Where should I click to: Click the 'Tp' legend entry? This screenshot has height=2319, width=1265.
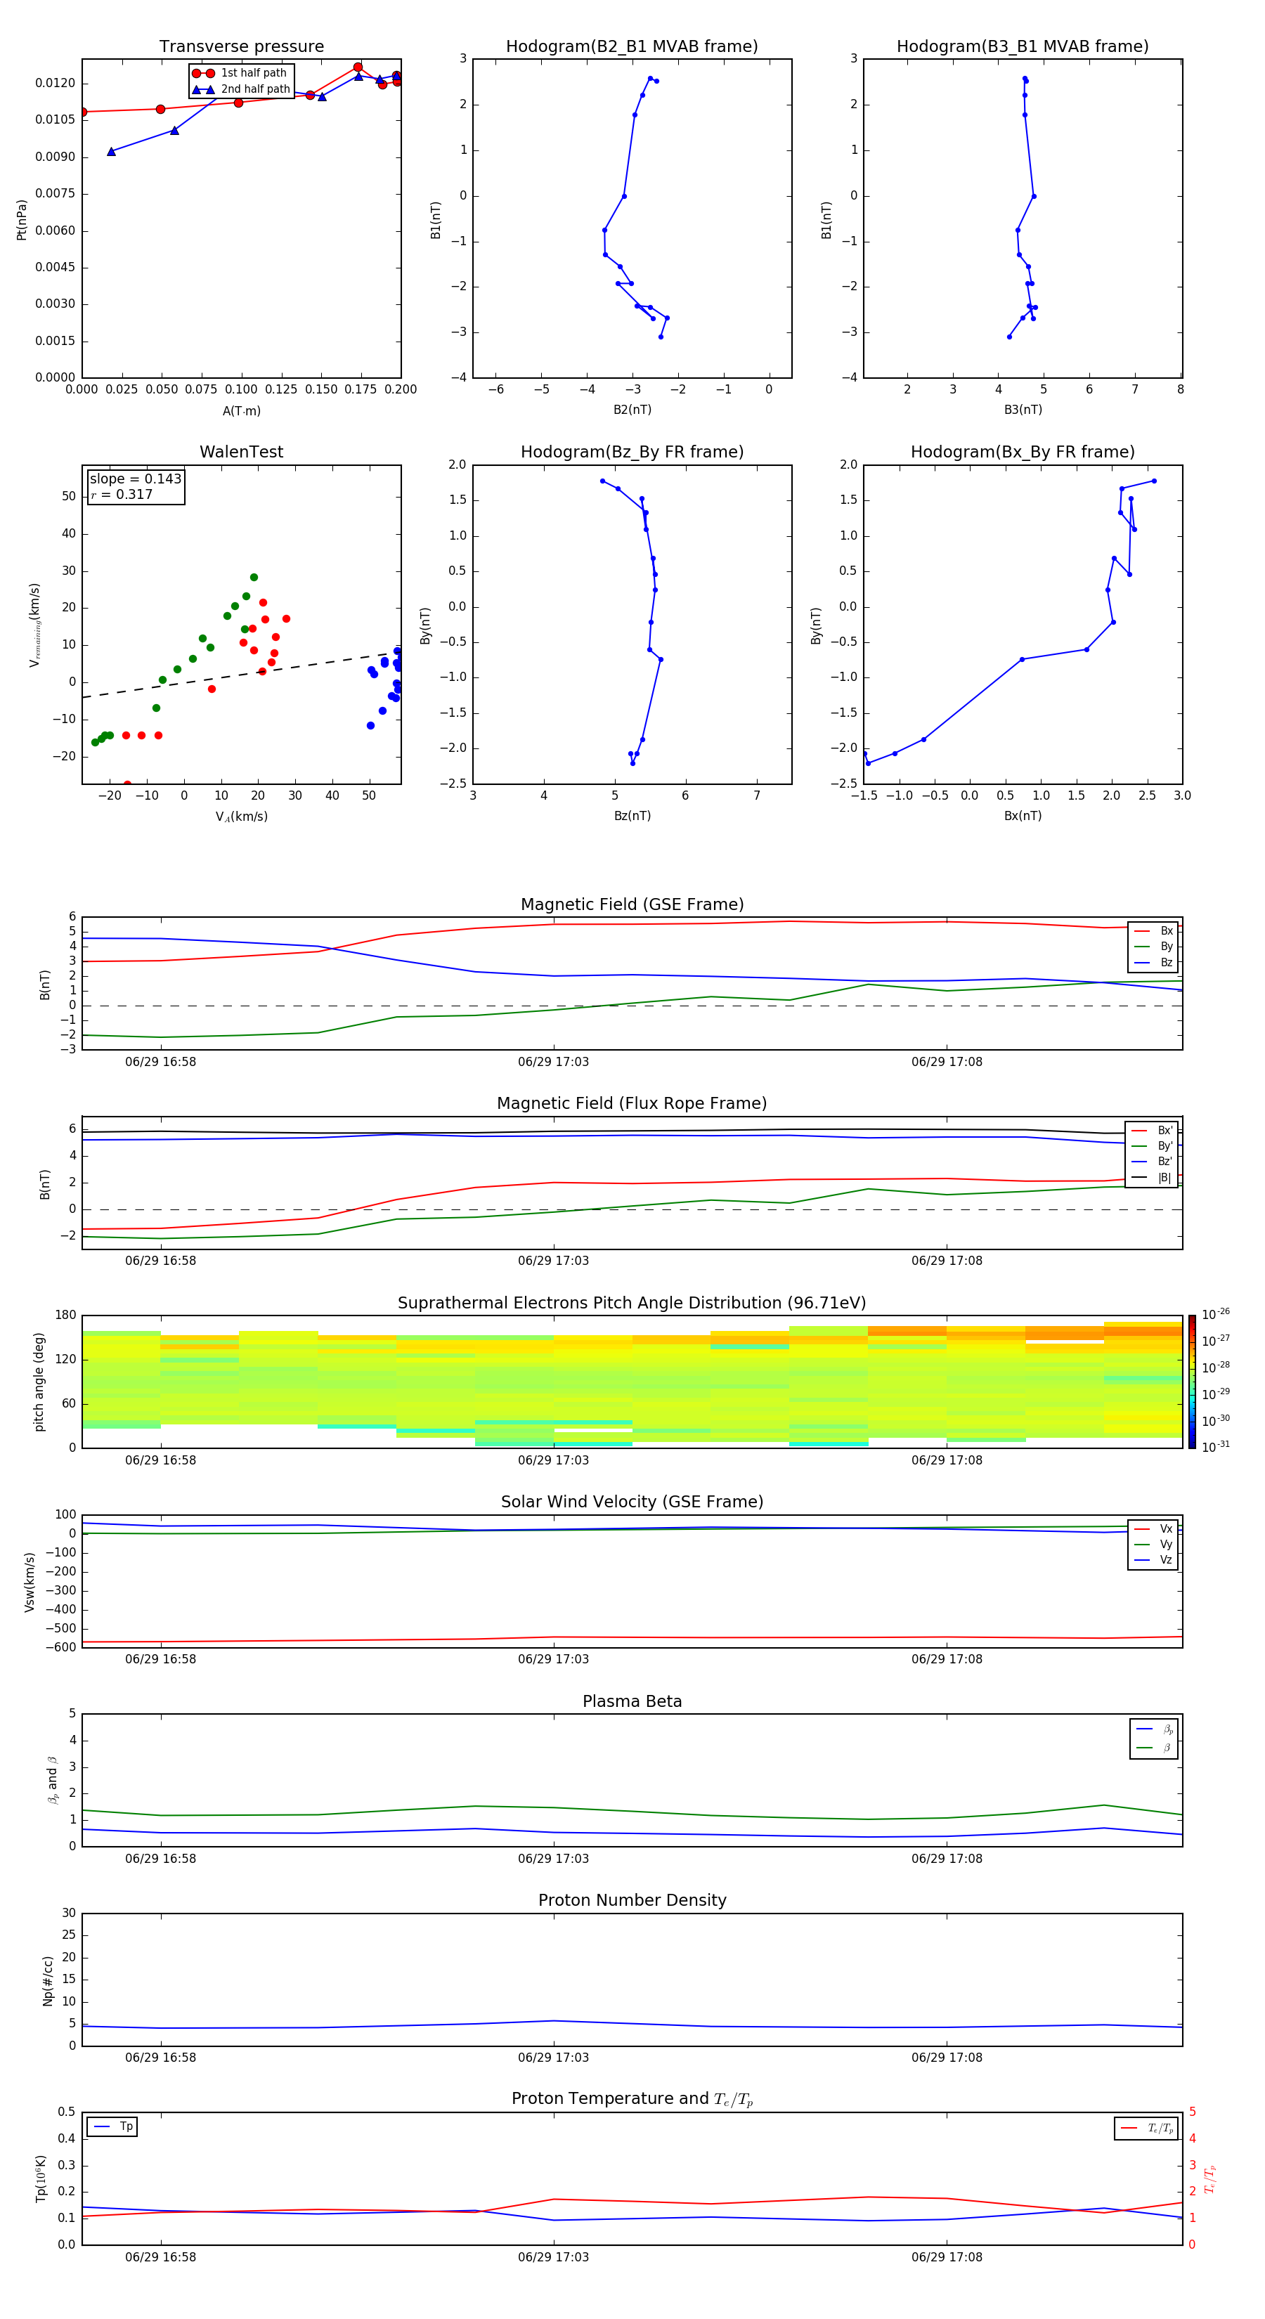tap(112, 2126)
